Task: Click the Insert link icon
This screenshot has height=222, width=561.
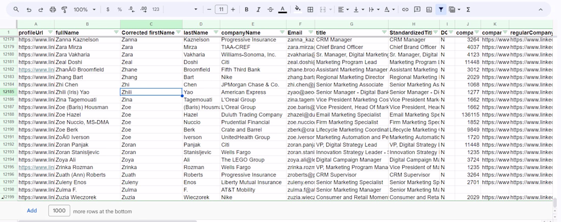Action: coord(405,10)
